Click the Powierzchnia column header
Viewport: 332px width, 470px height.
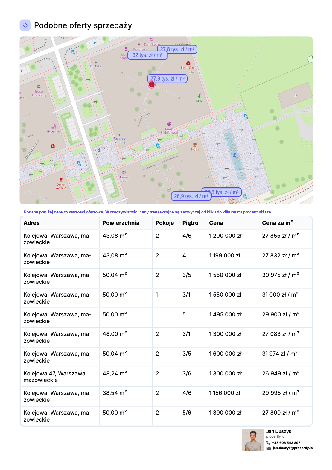pos(121,223)
